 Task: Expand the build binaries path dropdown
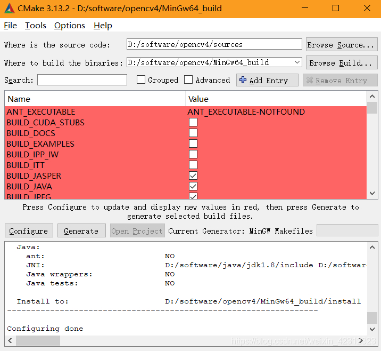[x=297, y=62]
